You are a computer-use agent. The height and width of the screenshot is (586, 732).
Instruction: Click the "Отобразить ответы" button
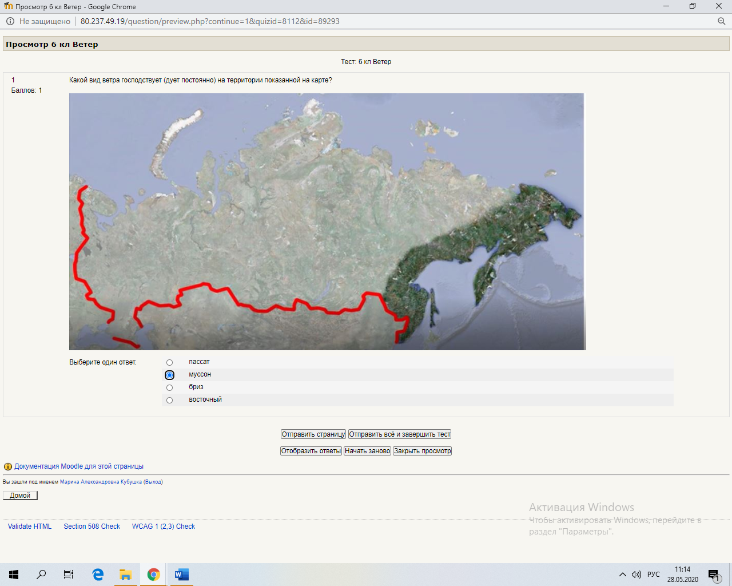311,451
